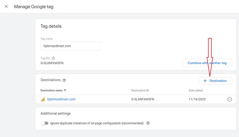Viewport: 239px width, 137px height.
Task: Open Tag IDs help icon
Action: tap(53, 58)
